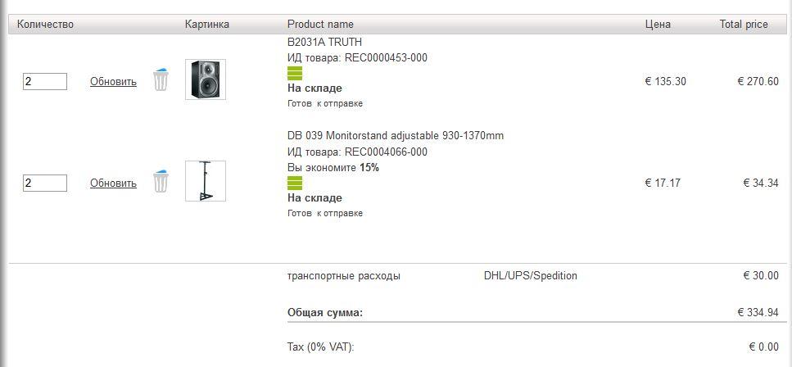Open monitor stand product thumbnail

tap(206, 181)
